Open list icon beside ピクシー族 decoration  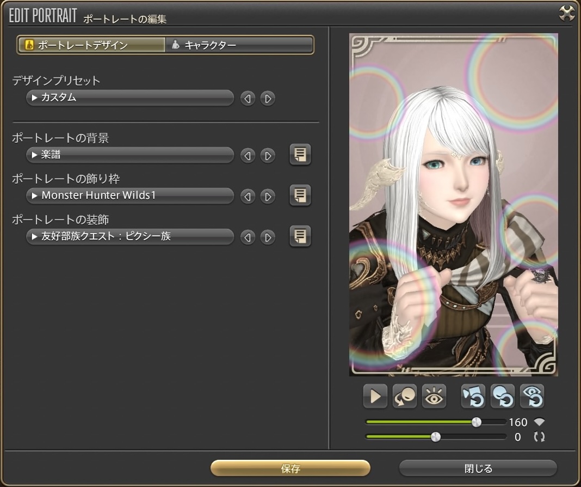tap(300, 236)
